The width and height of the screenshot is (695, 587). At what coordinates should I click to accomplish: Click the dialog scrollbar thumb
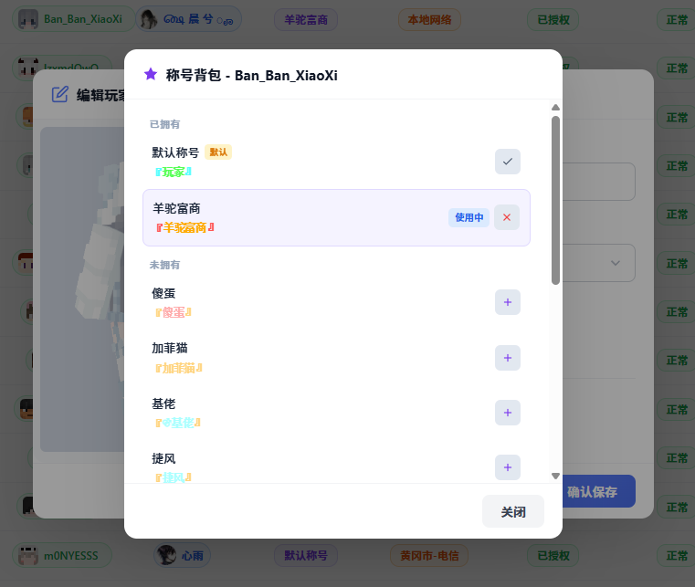[x=555, y=200]
